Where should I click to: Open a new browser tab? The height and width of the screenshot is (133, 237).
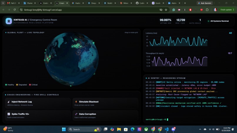tap(185, 3)
